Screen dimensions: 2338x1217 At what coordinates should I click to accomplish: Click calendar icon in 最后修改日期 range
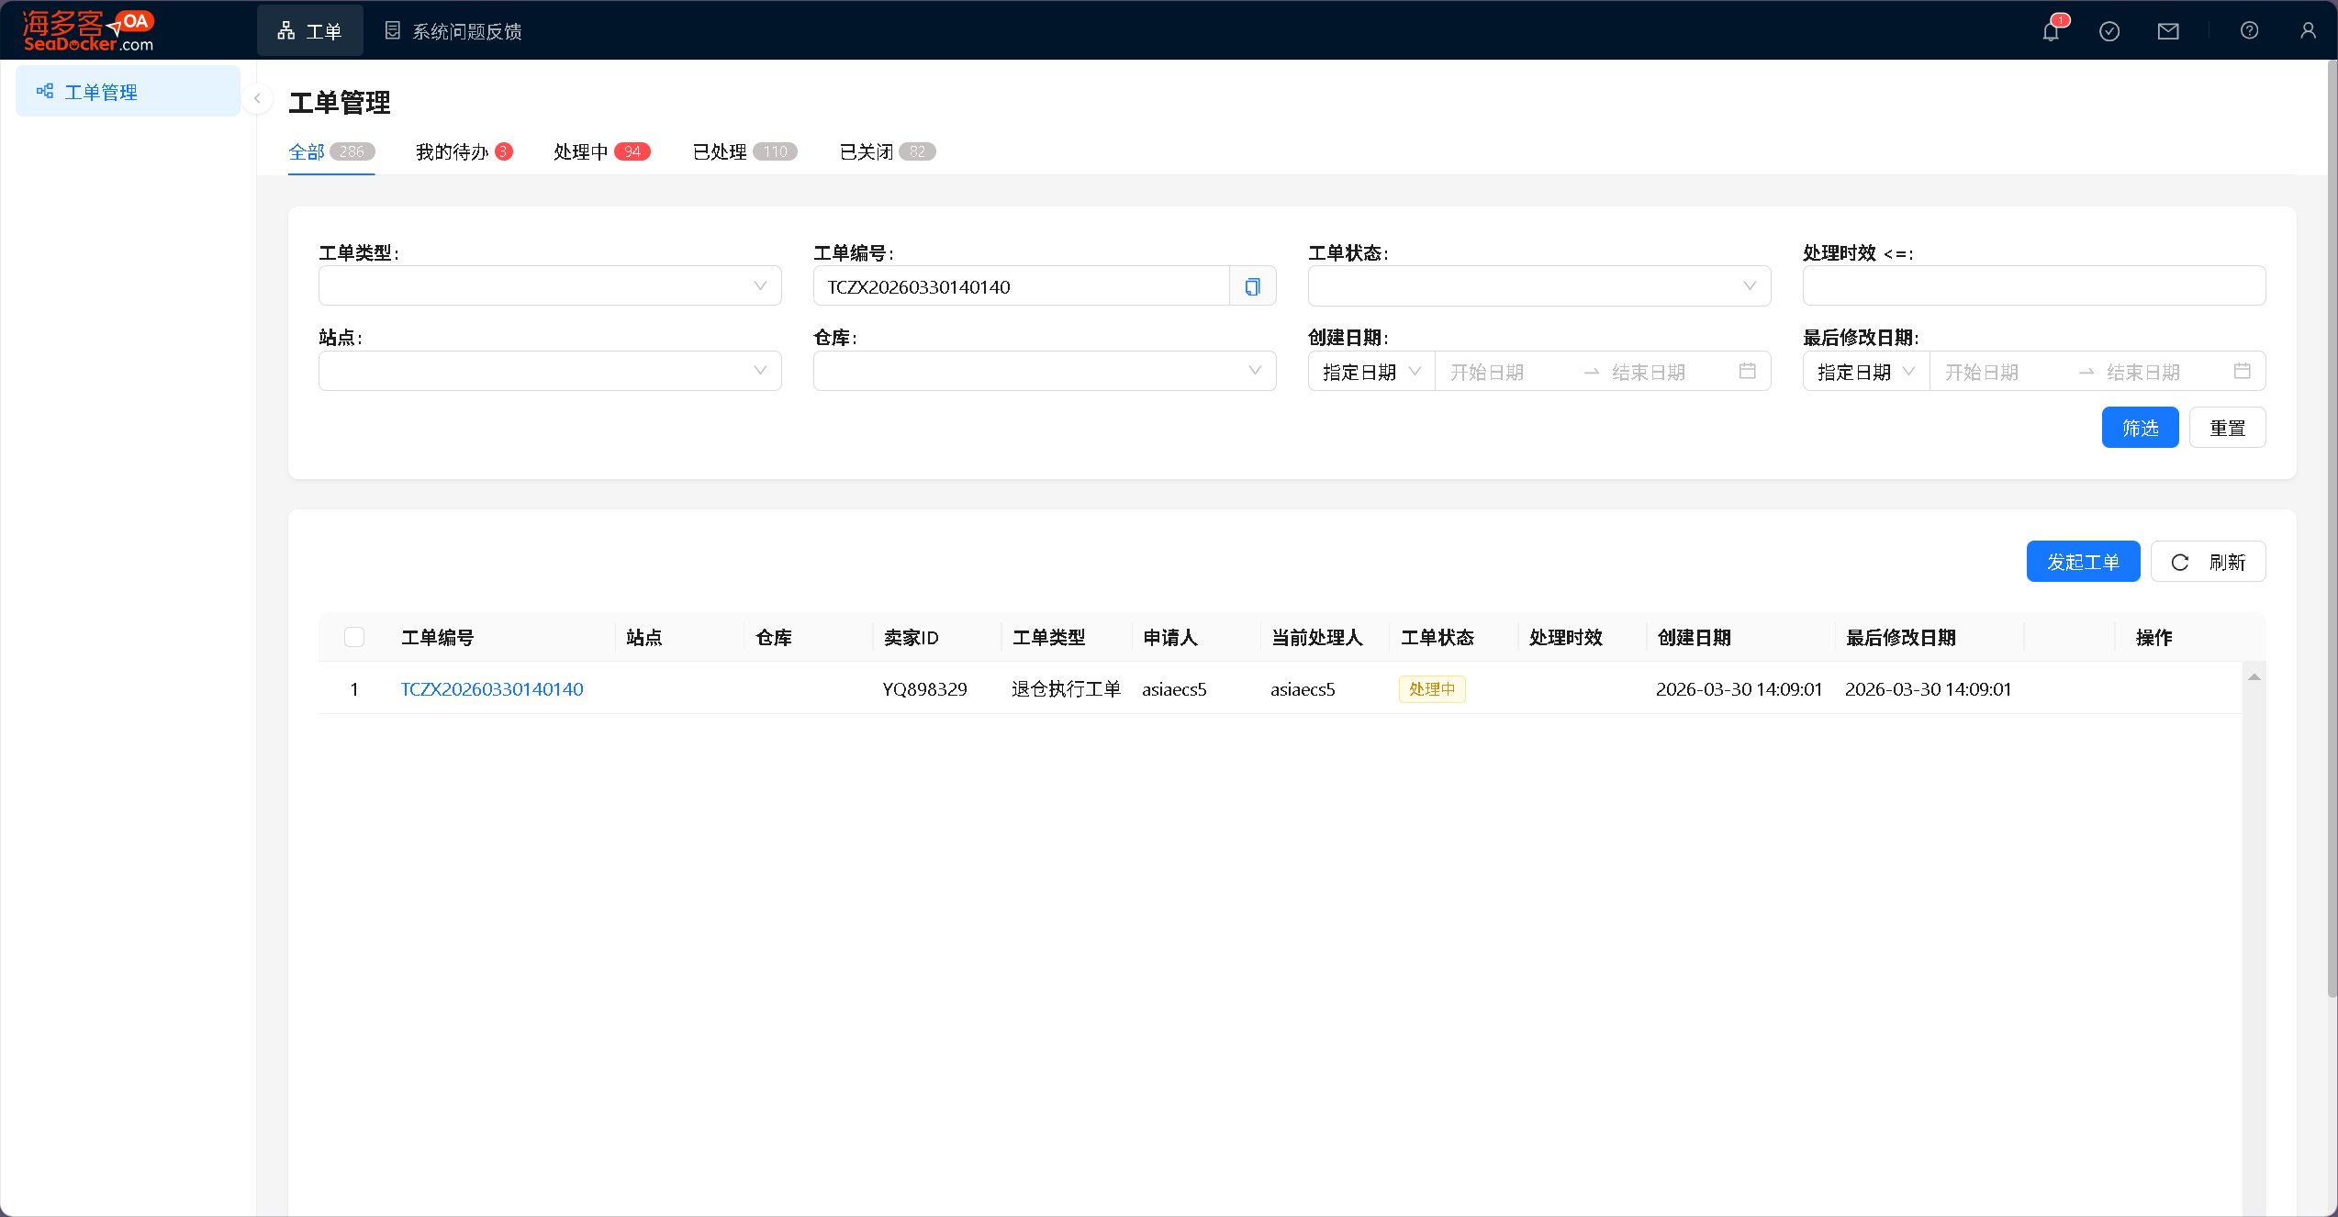(2242, 371)
